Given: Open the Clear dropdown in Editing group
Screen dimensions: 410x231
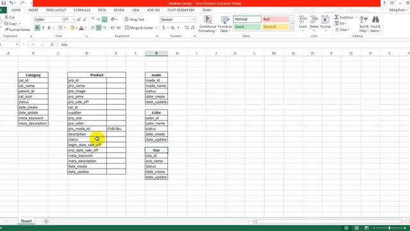Looking at the screenshot, I should point(341,30).
